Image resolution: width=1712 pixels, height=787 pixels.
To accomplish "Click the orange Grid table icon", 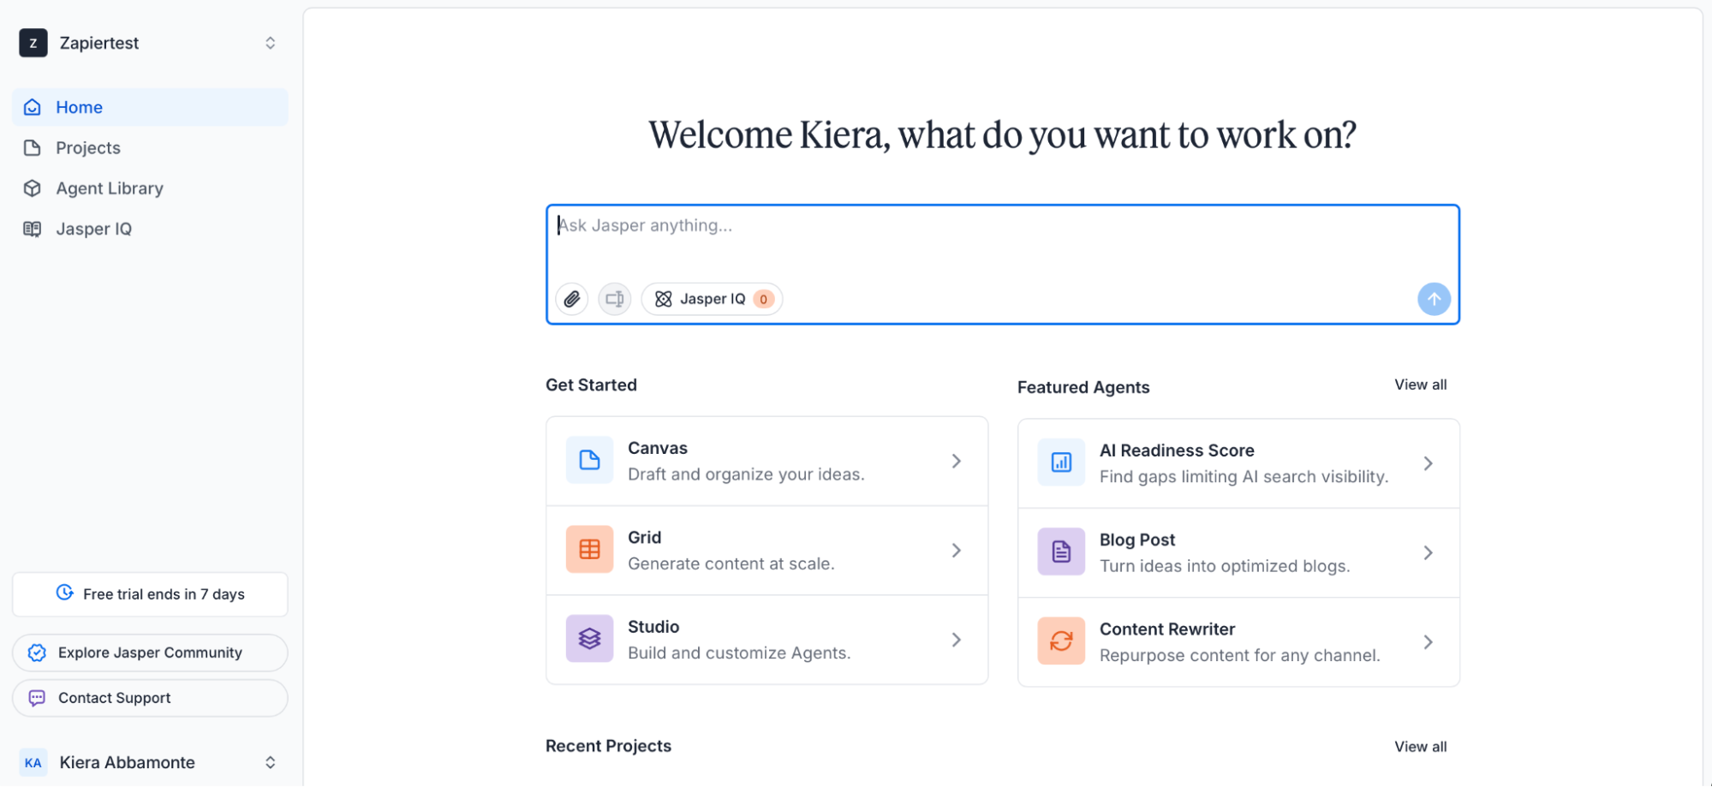I will [x=589, y=549].
